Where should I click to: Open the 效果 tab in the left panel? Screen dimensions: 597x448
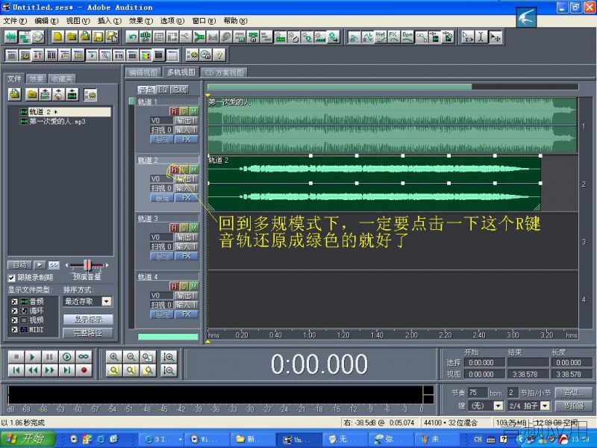point(36,79)
